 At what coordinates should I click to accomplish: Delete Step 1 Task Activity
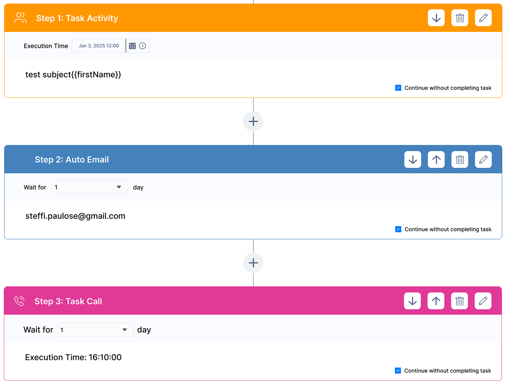point(460,18)
